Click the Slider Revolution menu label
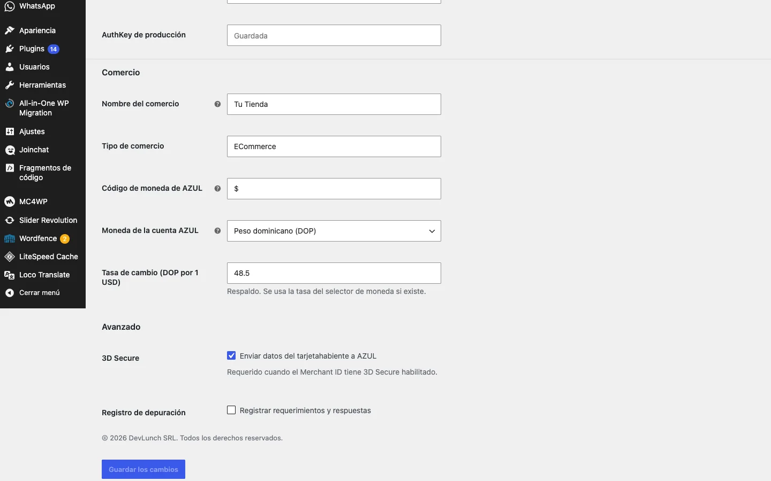Image resolution: width=771 pixels, height=481 pixels. tap(48, 220)
